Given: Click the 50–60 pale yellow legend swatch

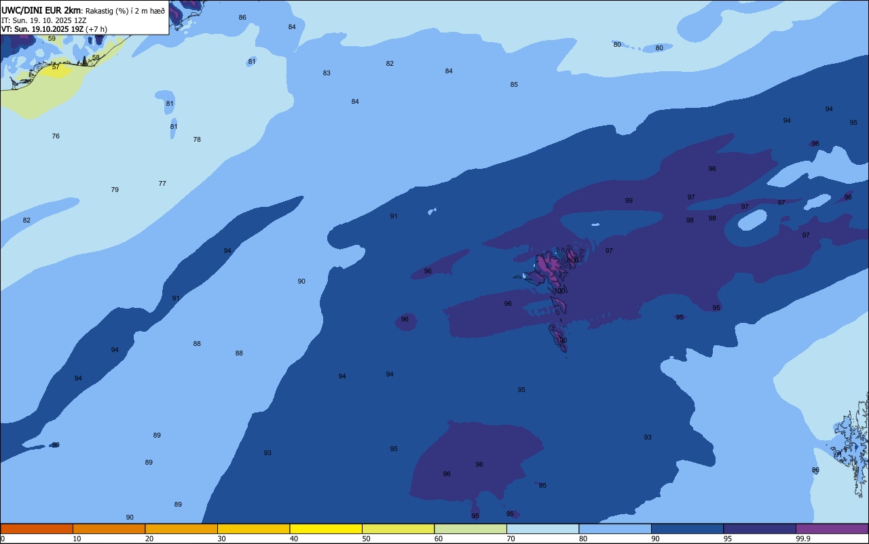Looking at the screenshot, I should (x=398, y=528).
